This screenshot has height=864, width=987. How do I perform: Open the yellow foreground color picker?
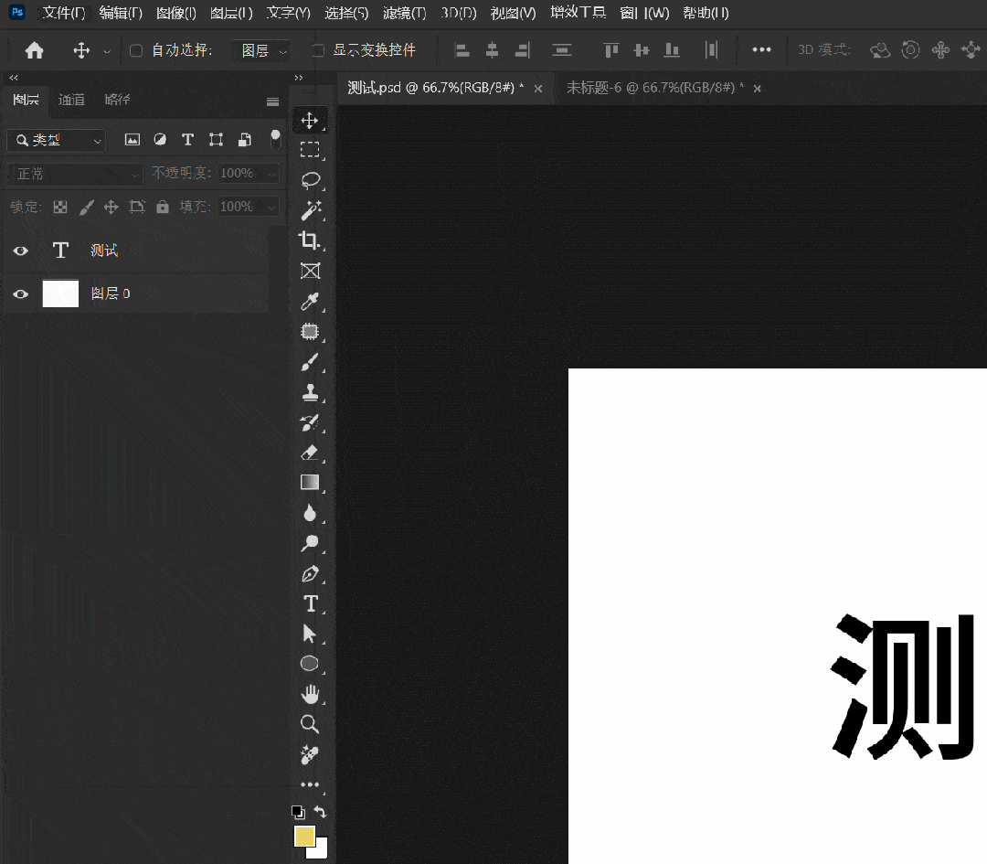click(x=303, y=835)
